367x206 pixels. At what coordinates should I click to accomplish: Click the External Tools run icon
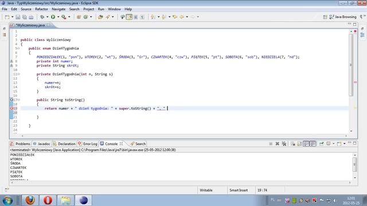pyautogui.click(x=64, y=17)
